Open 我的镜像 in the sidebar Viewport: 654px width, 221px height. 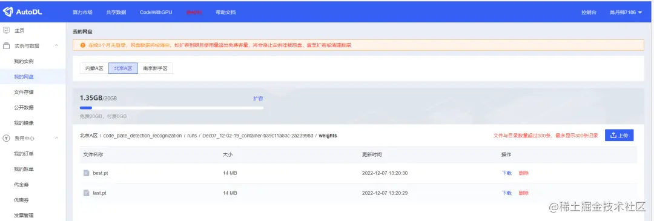coord(24,123)
